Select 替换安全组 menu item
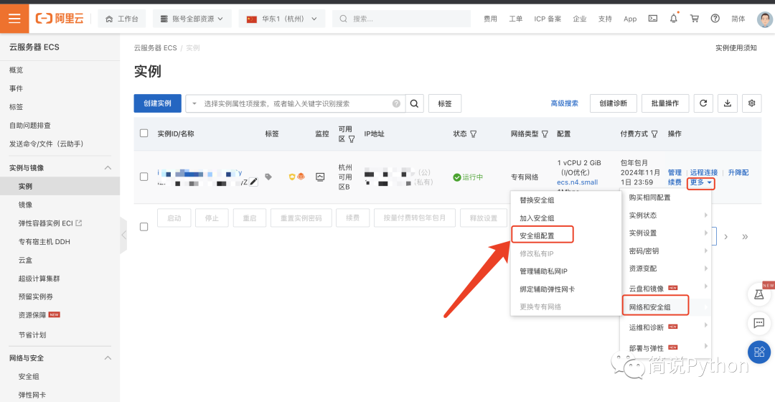This screenshot has height=402, width=775. pyautogui.click(x=537, y=200)
